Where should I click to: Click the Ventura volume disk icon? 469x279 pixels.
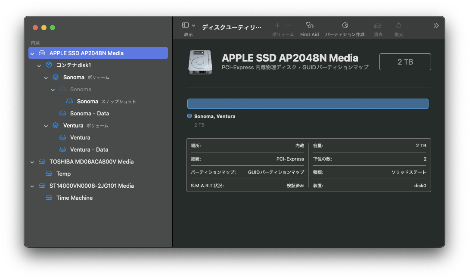[x=63, y=137]
